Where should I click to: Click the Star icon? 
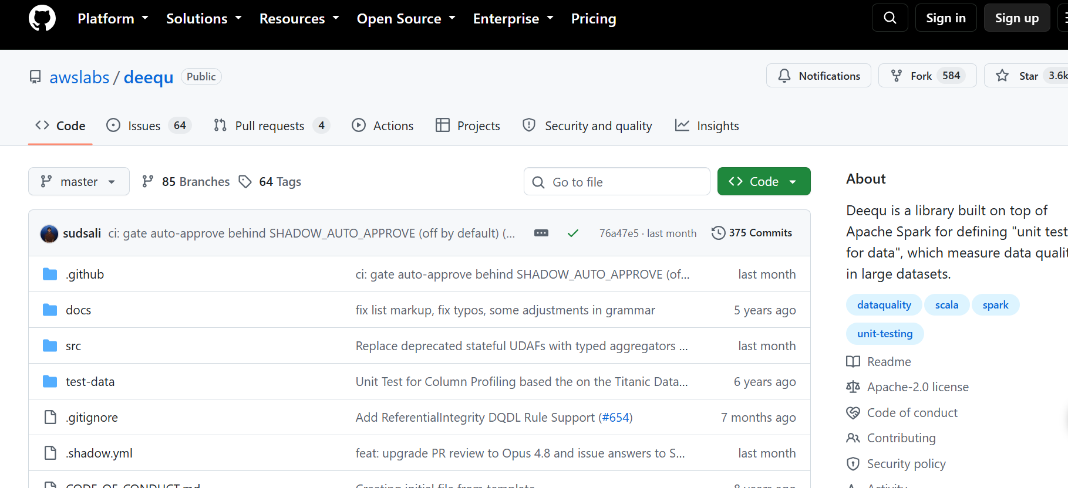(1002, 76)
